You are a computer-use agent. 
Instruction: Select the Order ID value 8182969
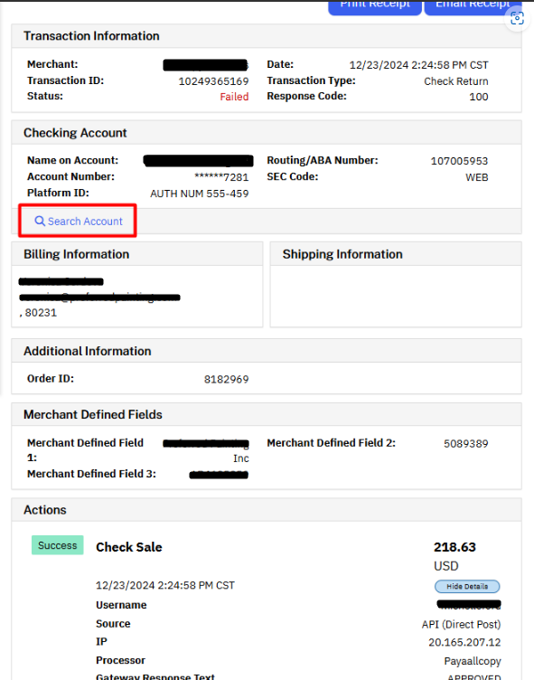(226, 380)
